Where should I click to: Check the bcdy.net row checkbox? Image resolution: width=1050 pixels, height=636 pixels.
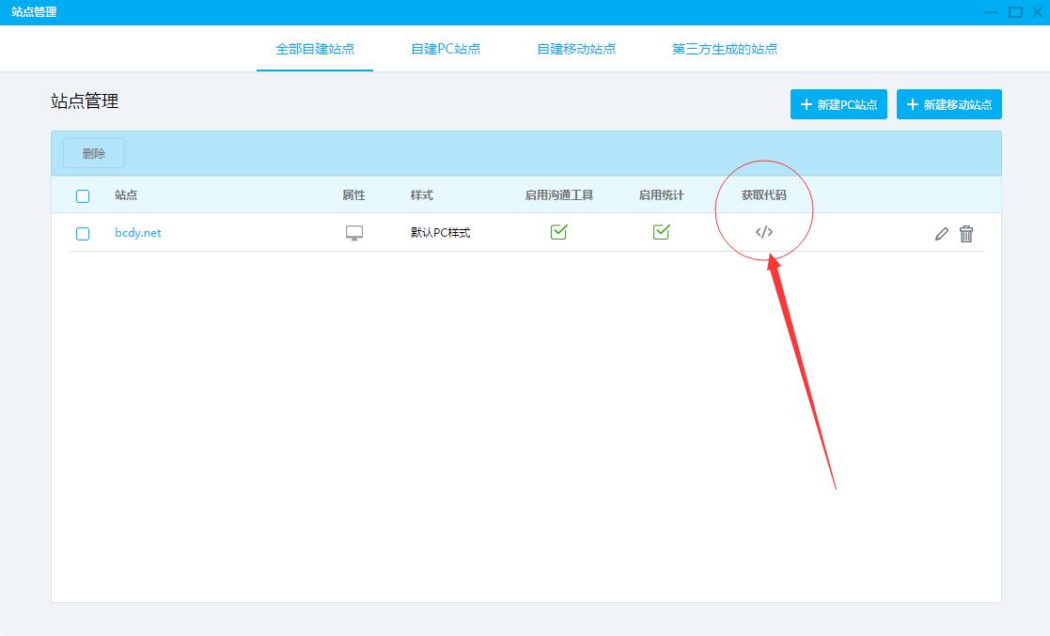pyautogui.click(x=83, y=233)
